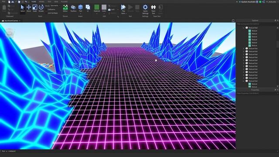Switch to the PLUGINS ribbon tab
The image size is (279, 157).
coord(64,2)
